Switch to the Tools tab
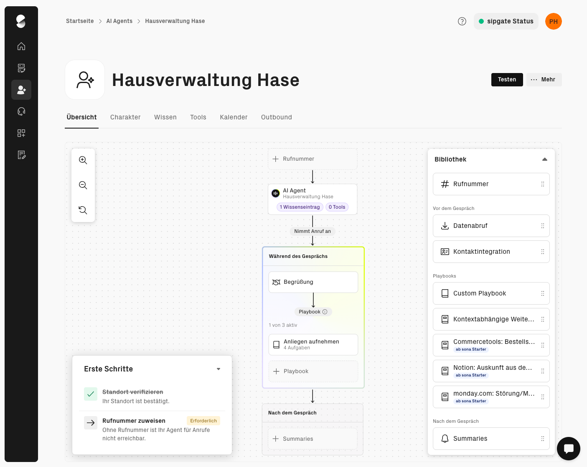The height and width of the screenshot is (467, 587). pos(198,117)
